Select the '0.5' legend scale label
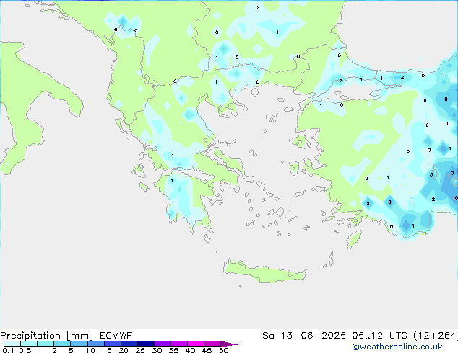Viewport: 458px width, 353px height. point(25,350)
